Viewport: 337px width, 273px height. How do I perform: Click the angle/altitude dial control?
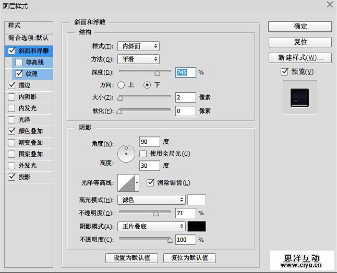(126, 153)
